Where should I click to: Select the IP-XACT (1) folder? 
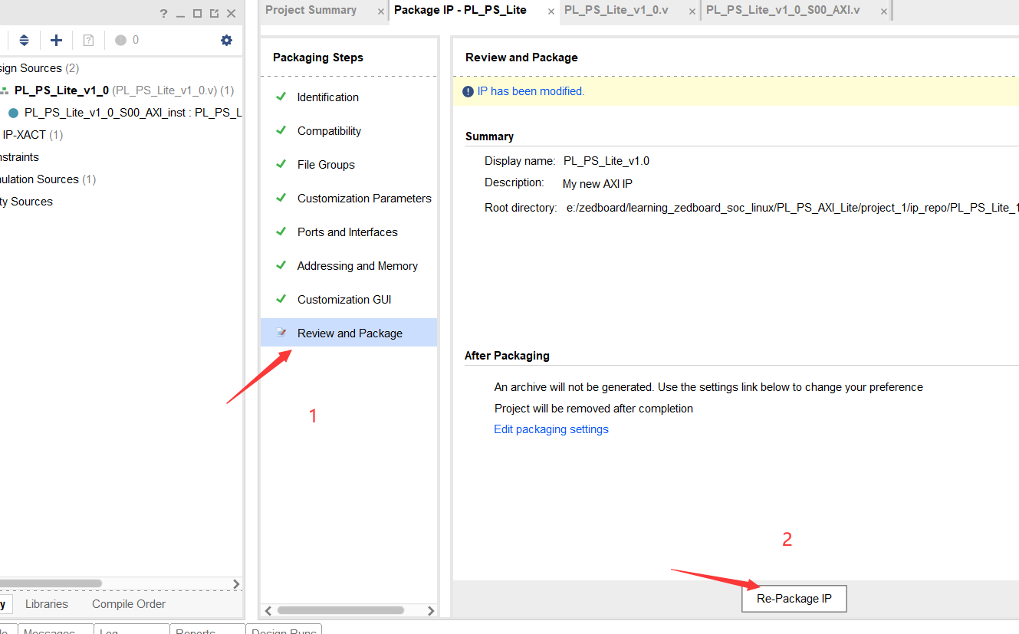33,135
